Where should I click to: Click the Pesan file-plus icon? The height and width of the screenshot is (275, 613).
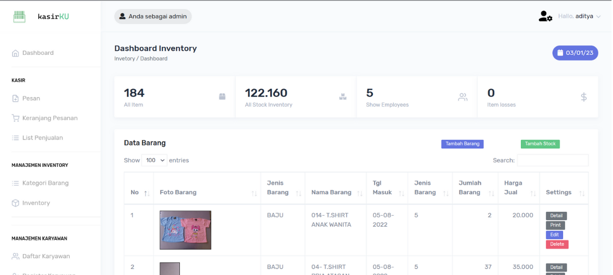click(15, 99)
